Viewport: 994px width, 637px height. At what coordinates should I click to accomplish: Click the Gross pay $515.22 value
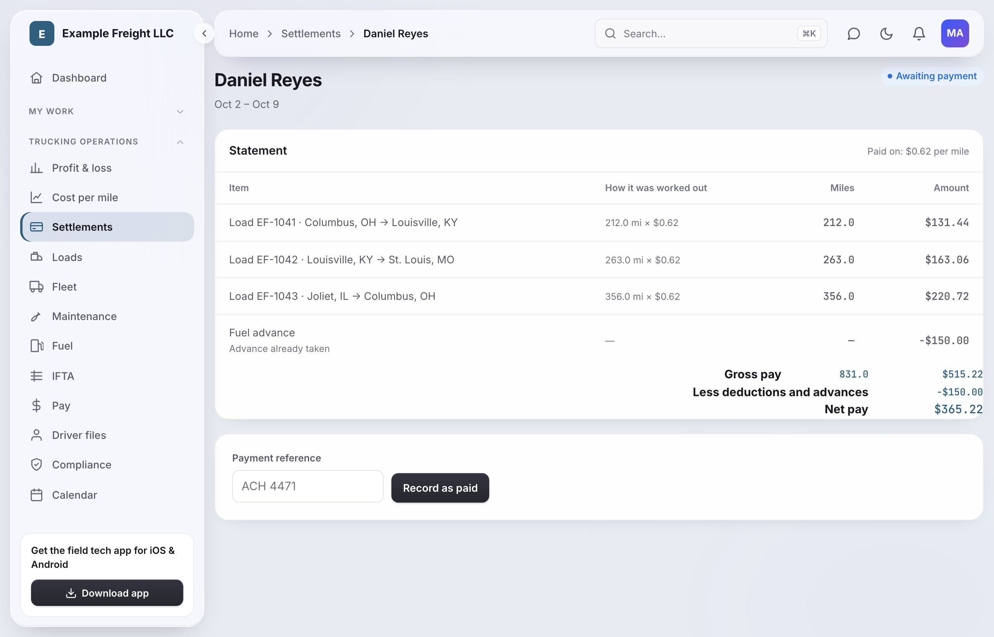coord(962,374)
